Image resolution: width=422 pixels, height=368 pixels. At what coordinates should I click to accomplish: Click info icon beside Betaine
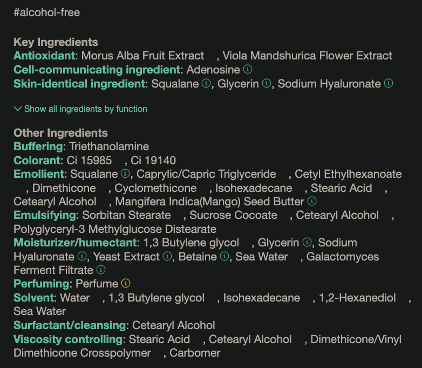(224, 257)
